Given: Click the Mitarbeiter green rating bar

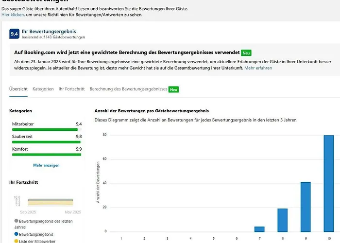Looking at the screenshot, I should point(47,130).
